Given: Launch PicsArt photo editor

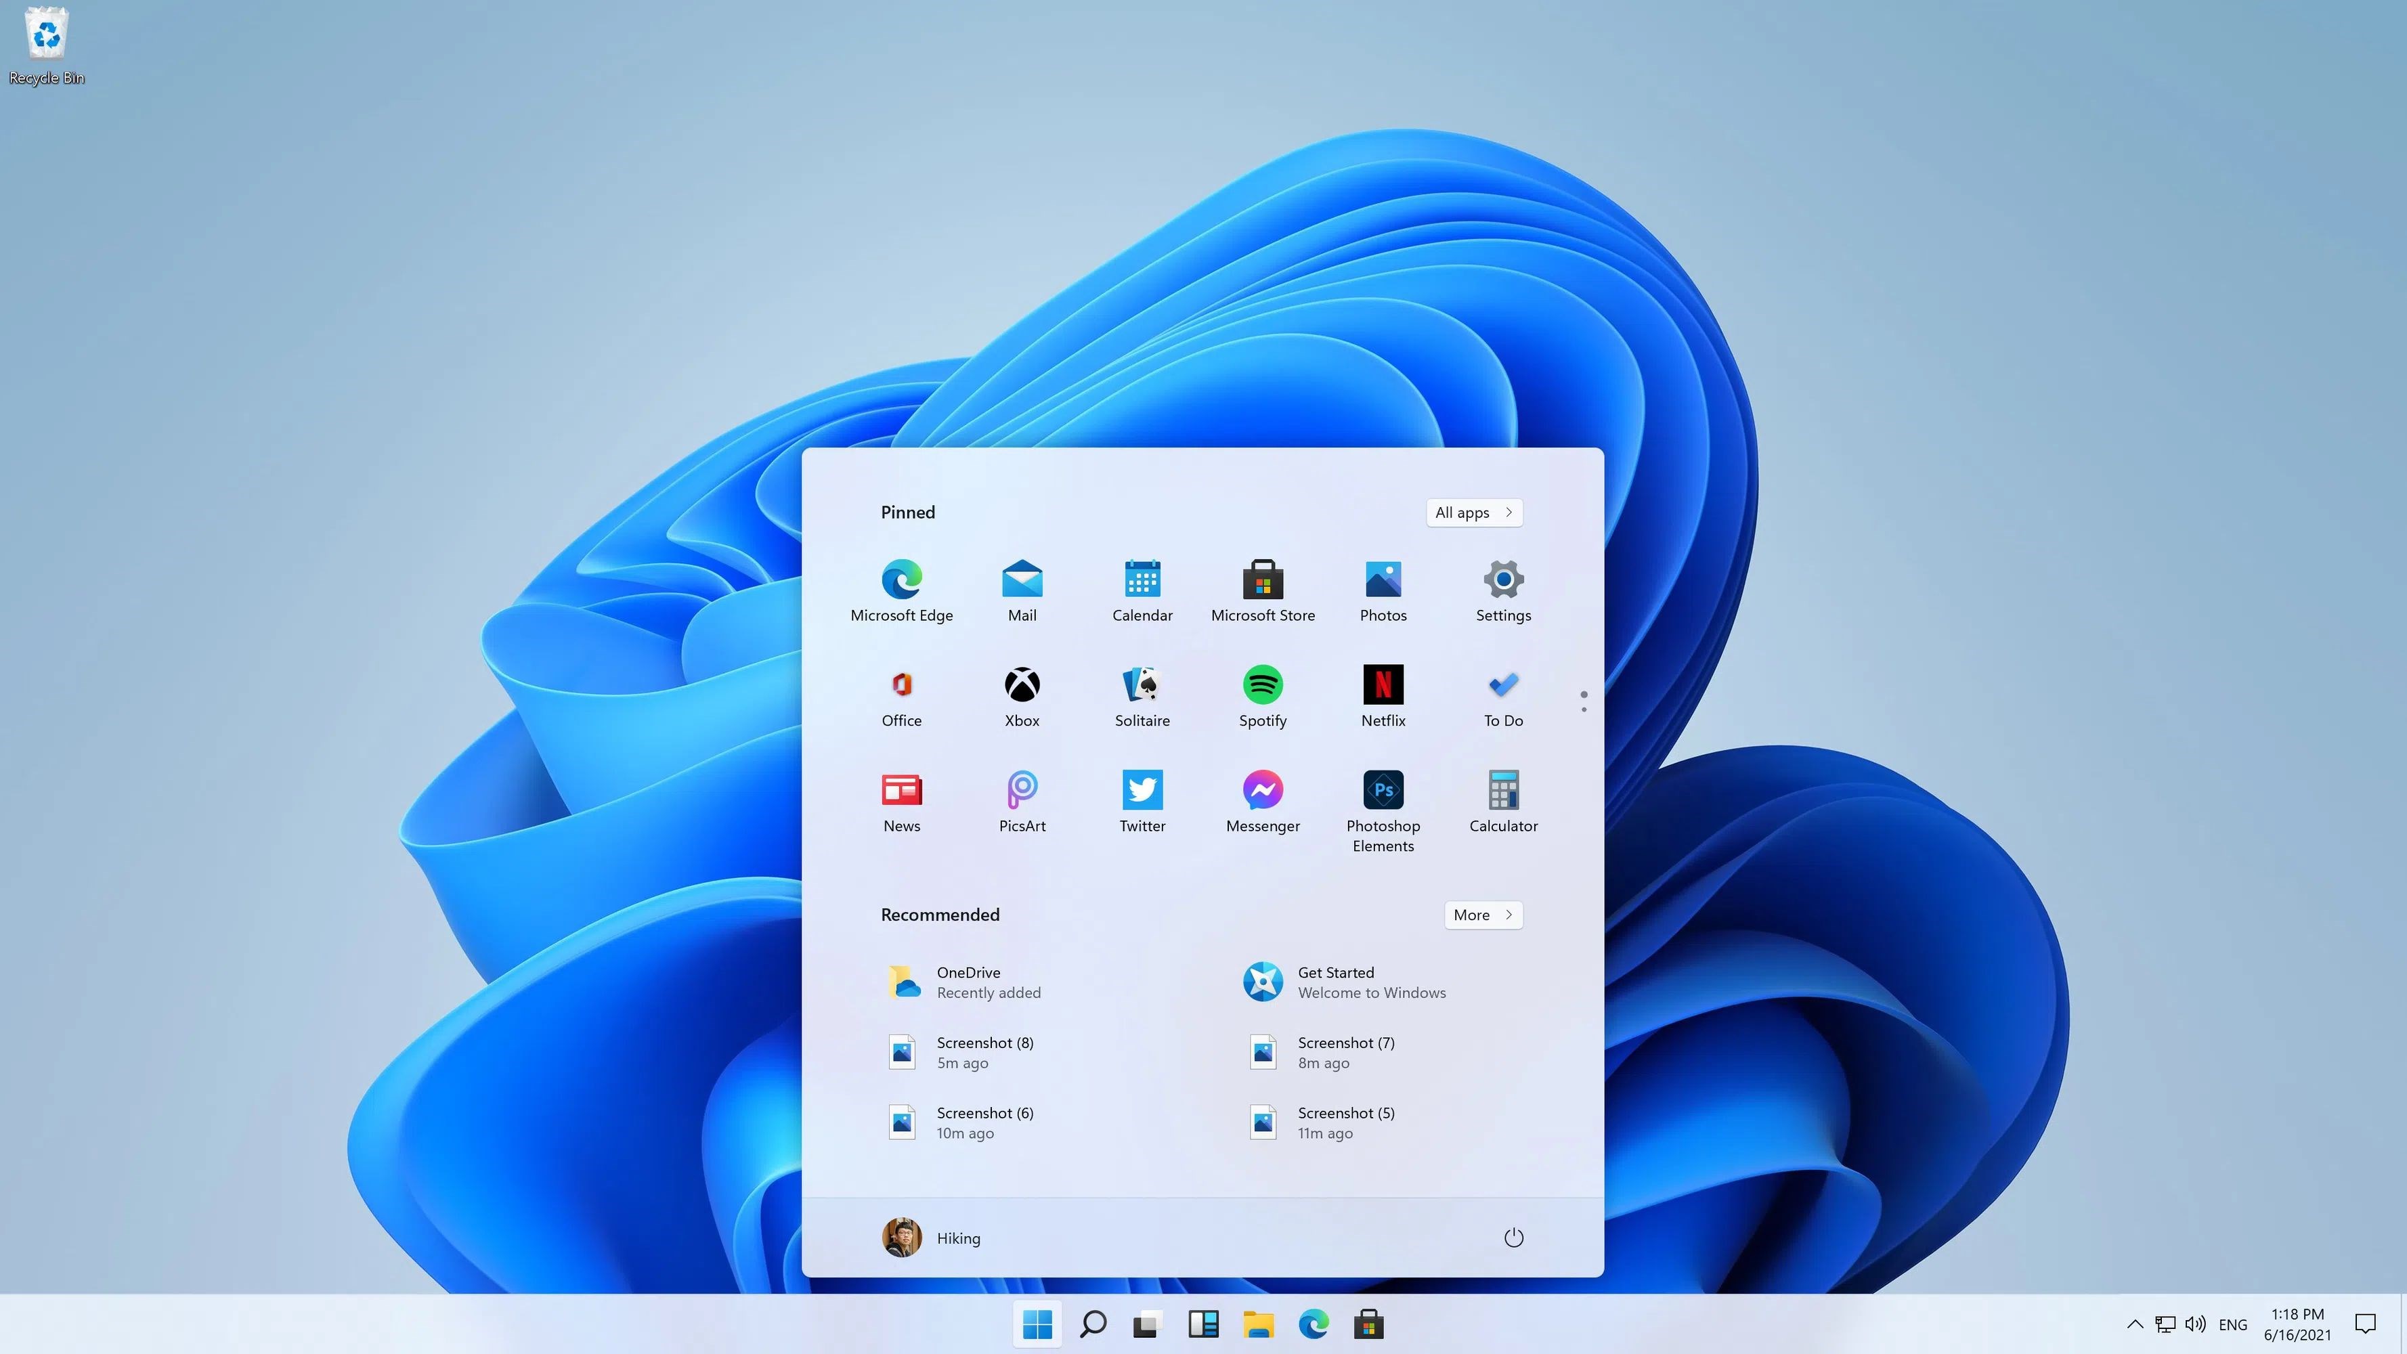Looking at the screenshot, I should coord(1022,789).
